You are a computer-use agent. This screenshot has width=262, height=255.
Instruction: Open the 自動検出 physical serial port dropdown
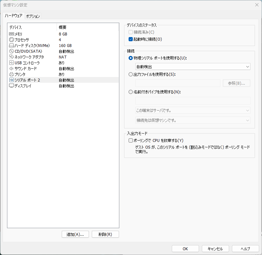(193, 67)
